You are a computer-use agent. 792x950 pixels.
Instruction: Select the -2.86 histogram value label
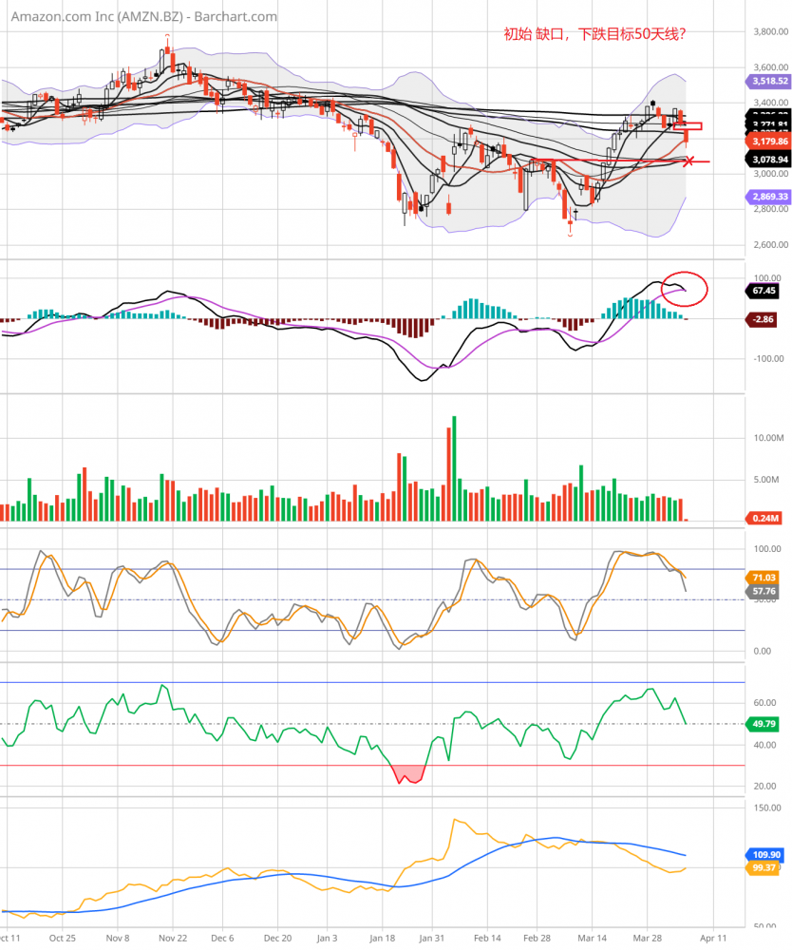pos(763,320)
